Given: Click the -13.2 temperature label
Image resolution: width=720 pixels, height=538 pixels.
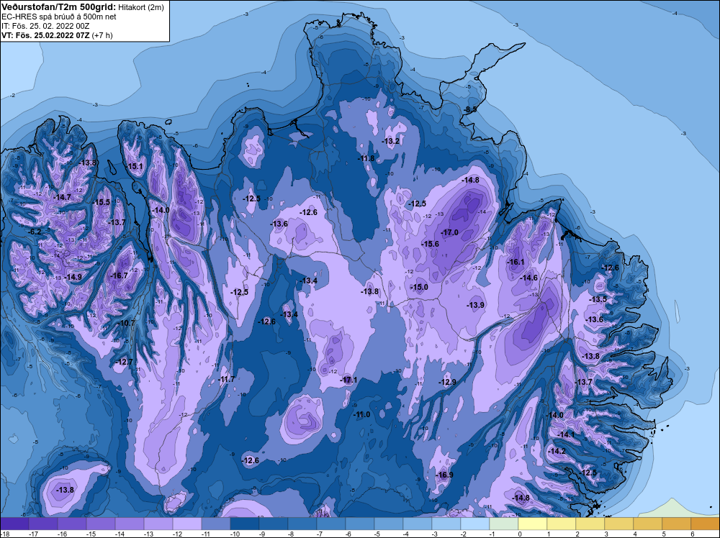Looking at the screenshot, I should [x=391, y=141].
